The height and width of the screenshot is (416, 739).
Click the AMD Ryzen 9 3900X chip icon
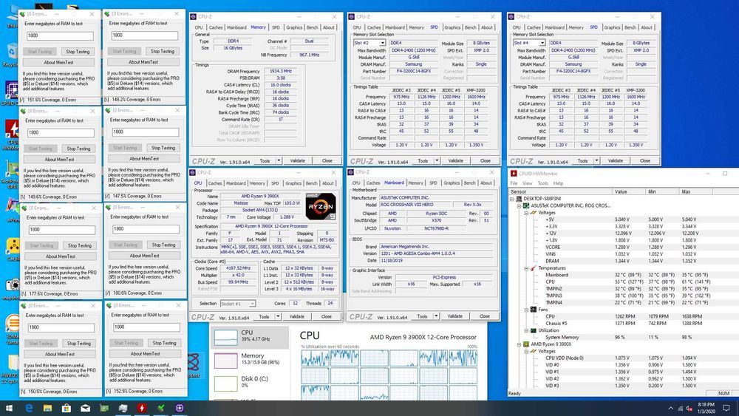[526, 344]
